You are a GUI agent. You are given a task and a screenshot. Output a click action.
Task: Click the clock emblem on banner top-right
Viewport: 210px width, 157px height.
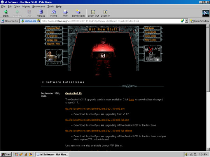click(x=135, y=31)
